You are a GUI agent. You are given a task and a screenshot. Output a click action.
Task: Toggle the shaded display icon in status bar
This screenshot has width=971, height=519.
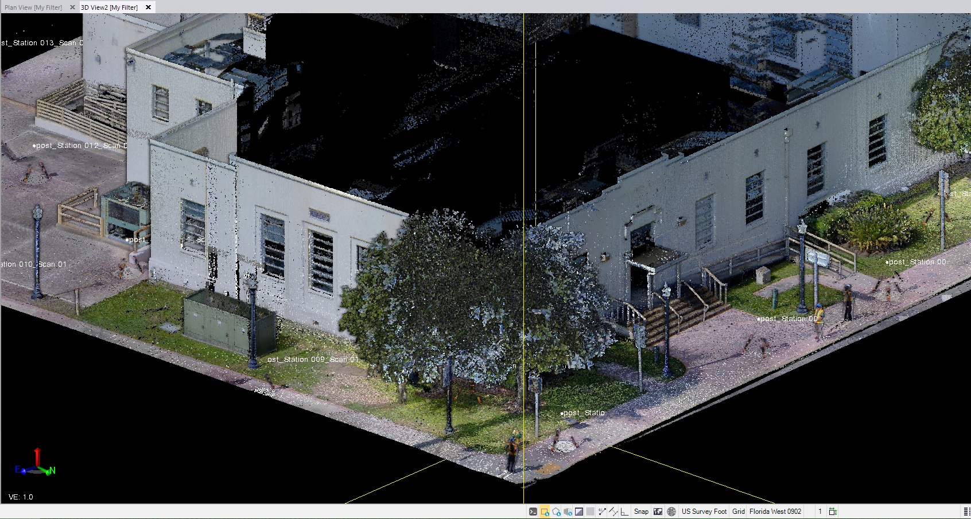coord(579,512)
